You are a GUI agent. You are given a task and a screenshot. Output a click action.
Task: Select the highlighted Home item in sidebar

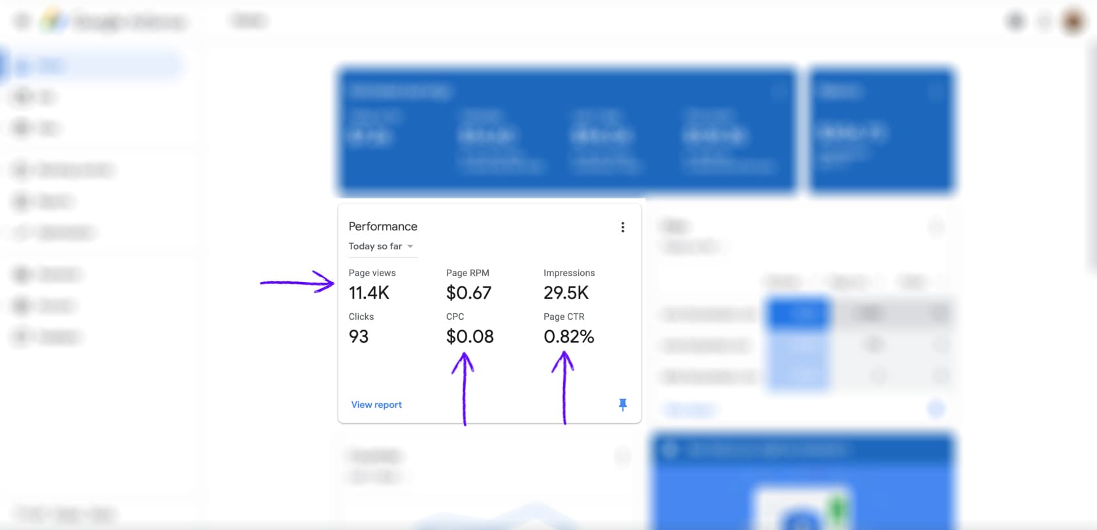pos(91,66)
